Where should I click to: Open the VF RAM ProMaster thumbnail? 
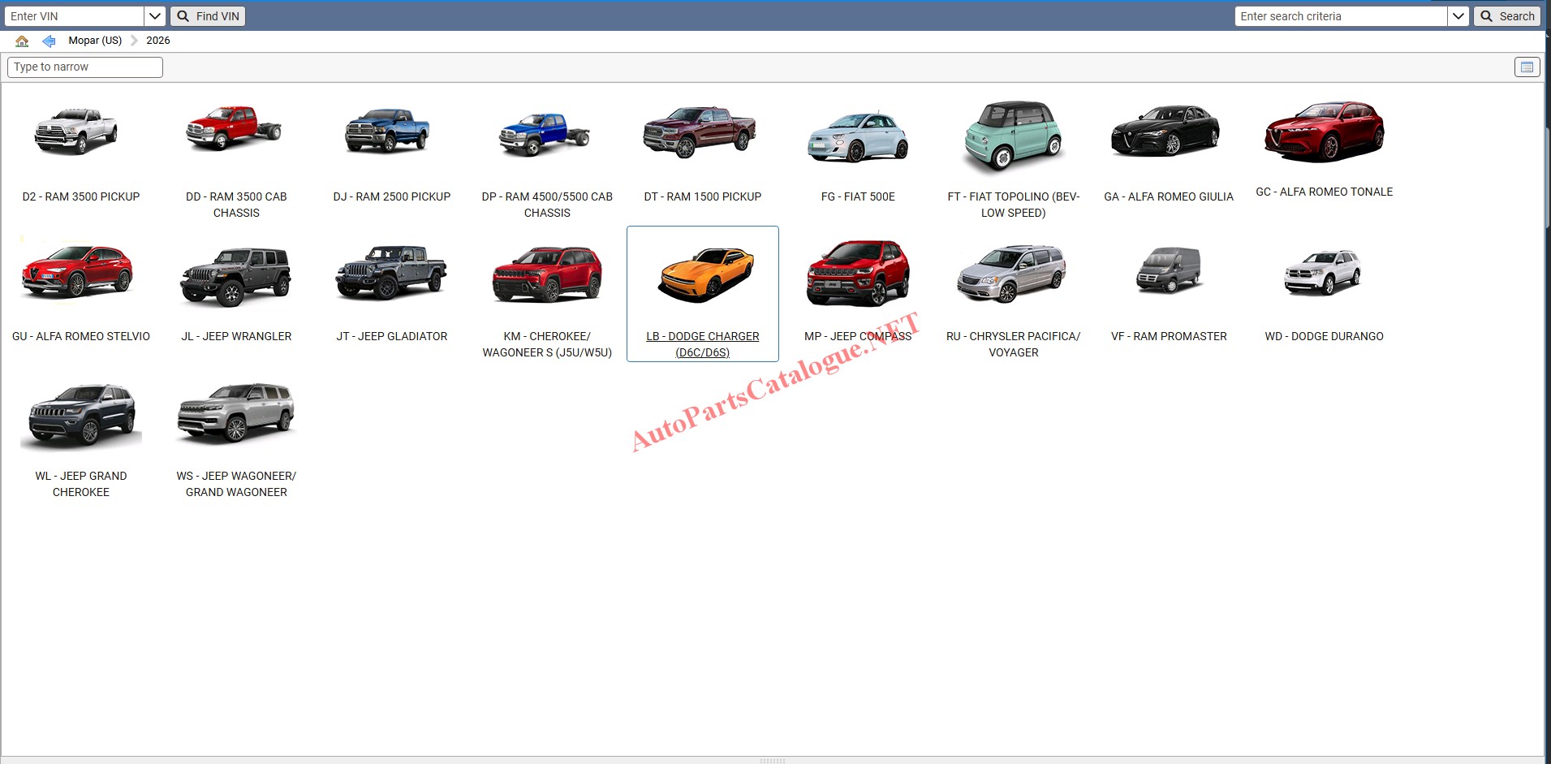click(1169, 270)
